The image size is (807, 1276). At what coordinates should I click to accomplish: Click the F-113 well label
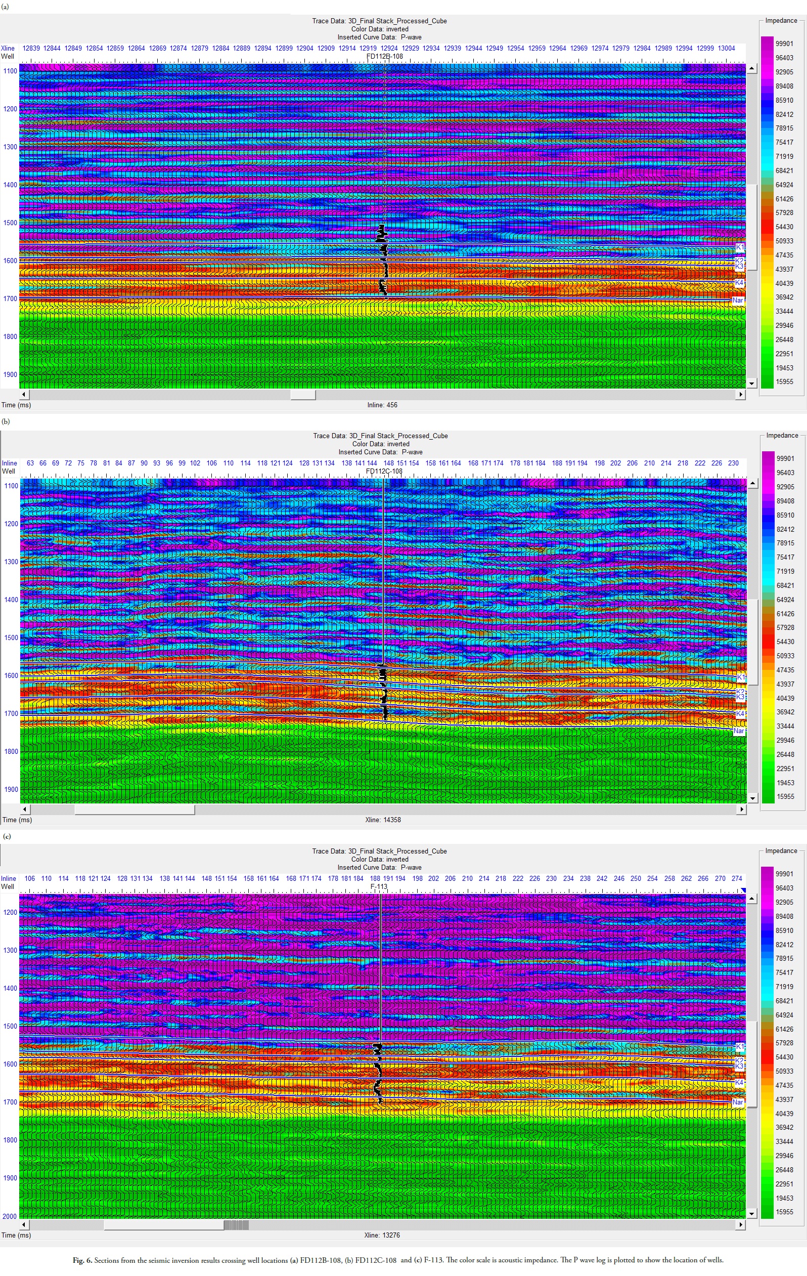(x=379, y=886)
